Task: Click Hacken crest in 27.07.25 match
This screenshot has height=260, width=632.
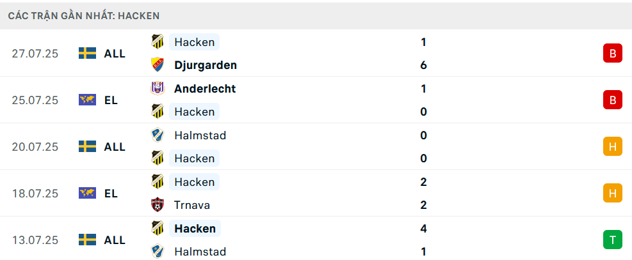Action: tap(157, 42)
